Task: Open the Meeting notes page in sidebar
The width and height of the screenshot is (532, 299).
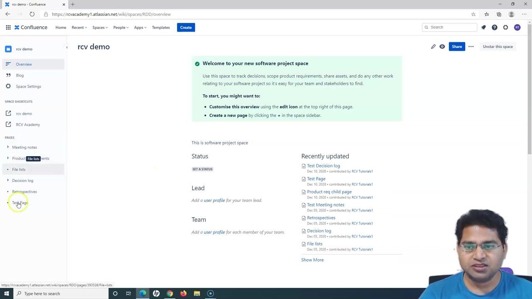Action: point(25,147)
